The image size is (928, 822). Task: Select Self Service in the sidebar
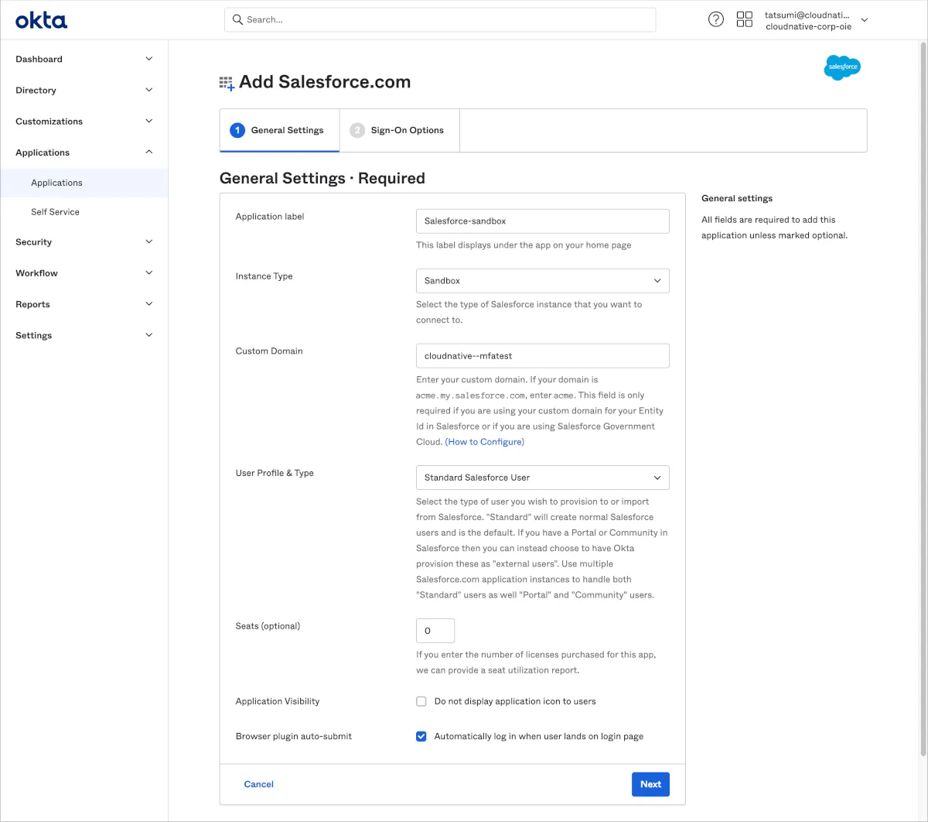coord(55,212)
